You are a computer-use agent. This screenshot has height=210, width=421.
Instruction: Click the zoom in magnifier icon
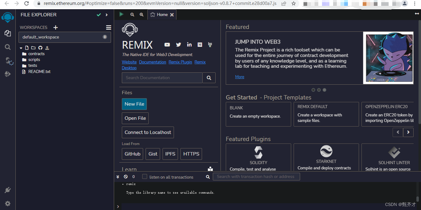point(142,15)
